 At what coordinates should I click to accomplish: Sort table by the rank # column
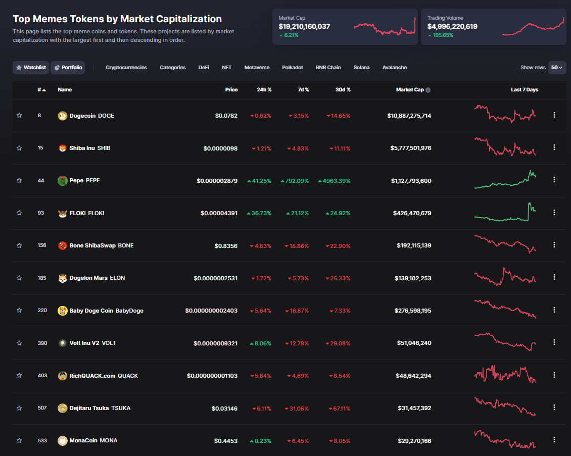click(41, 90)
